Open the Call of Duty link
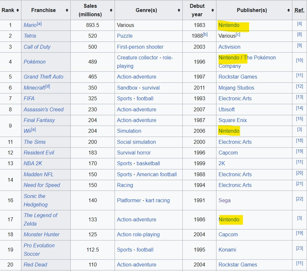The height and width of the screenshot is (271, 307). click(x=37, y=47)
